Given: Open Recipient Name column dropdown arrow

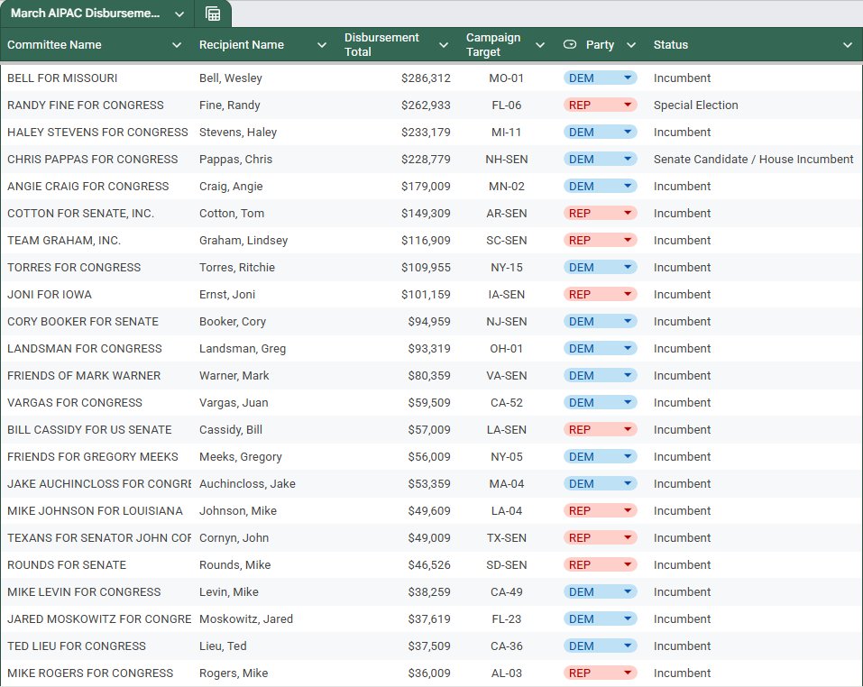Looking at the screenshot, I should tap(322, 45).
